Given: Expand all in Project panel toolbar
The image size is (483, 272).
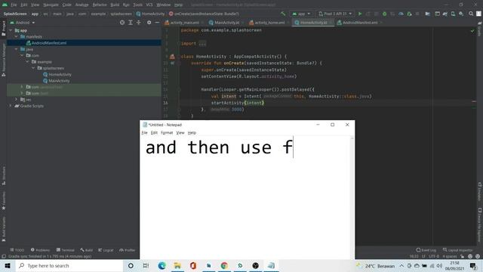Looking at the screenshot, I should [x=131, y=23].
